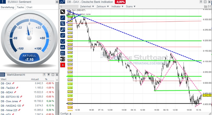Click the red marker icon next to DB - Dow Jones
212x115 pixels.
[x=20, y=101]
